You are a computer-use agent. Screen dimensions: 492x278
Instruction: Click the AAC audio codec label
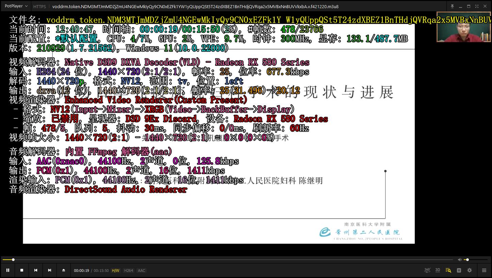pos(142,271)
